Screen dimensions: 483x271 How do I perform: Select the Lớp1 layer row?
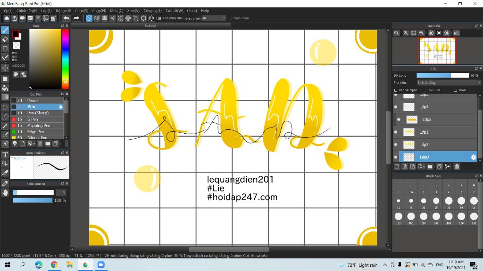click(x=435, y=132)
